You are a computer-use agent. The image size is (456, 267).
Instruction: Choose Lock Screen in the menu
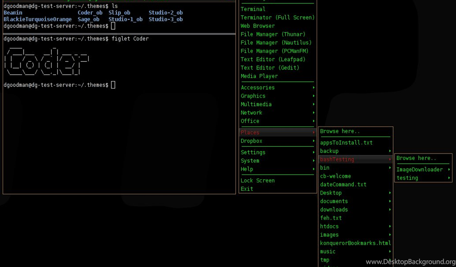click(277, 181)
